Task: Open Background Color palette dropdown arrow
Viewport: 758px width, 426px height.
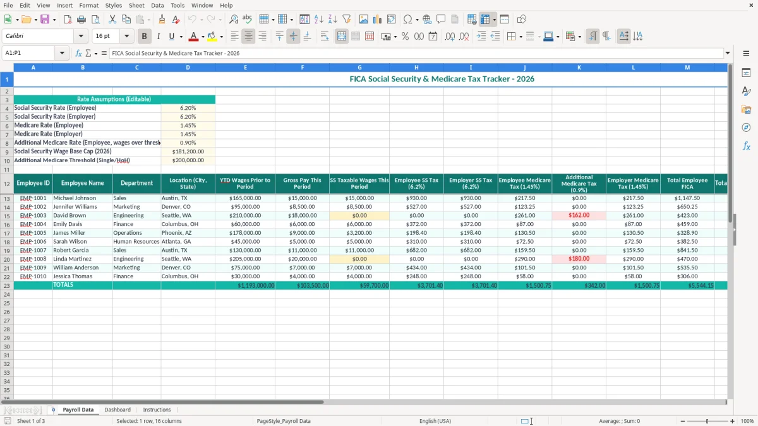Action: [221, 37]
